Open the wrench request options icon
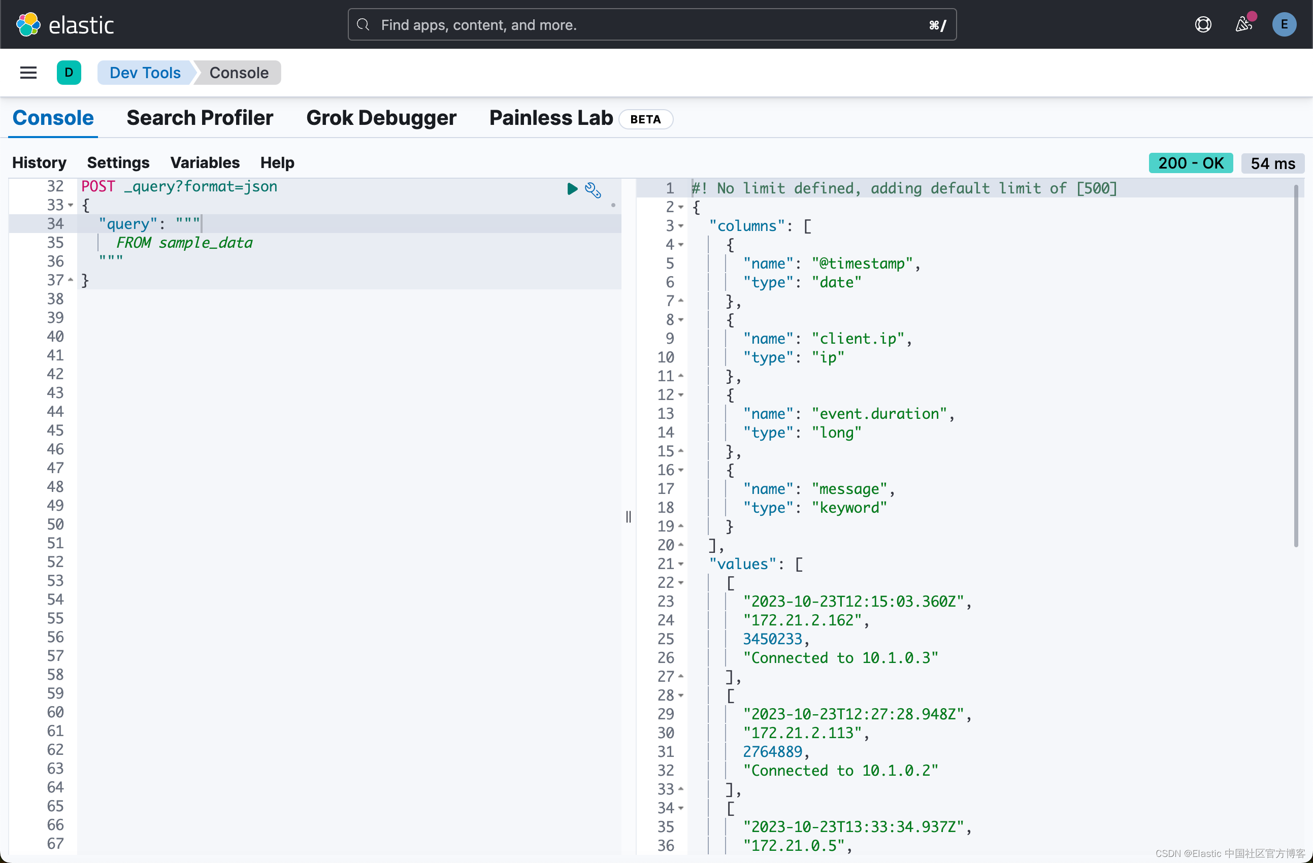1313x863 pixels. pos(593,190)
